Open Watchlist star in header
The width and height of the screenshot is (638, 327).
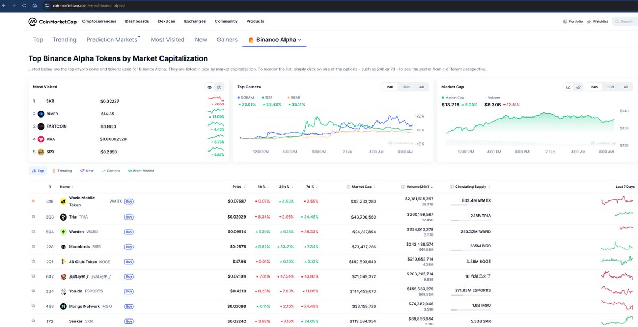[x=598, y=22]
